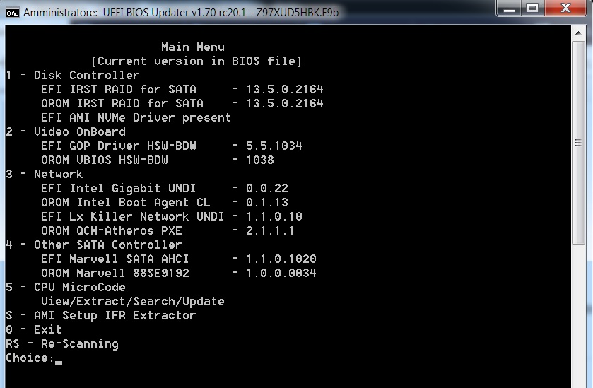593x388 pixels.
Task: Click the window title text Z97XUD5HBK.F9b
Action: pyautogui.click(x=298, y=13)
